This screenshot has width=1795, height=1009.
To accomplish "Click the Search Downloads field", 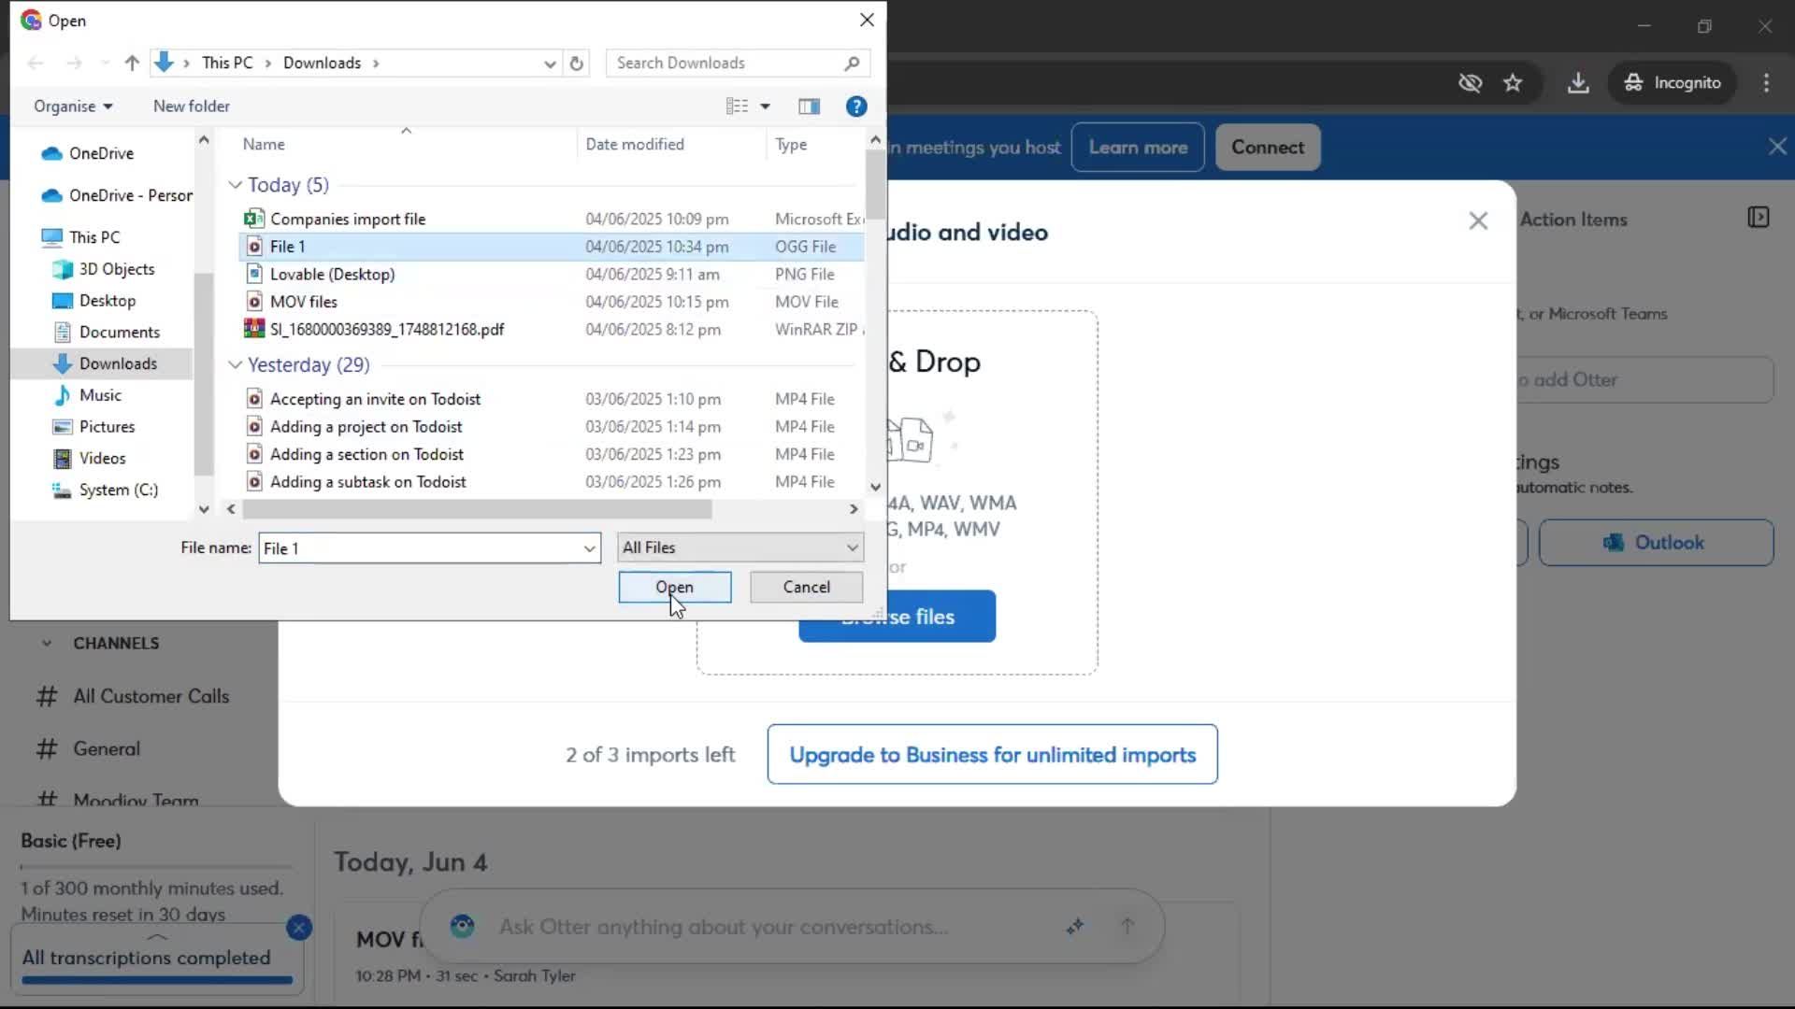I will (738, 63).
